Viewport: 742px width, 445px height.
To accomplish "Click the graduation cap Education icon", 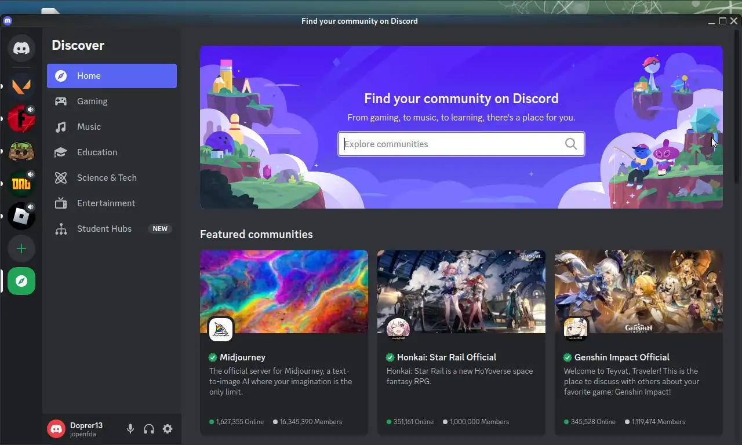I will 61,152.
